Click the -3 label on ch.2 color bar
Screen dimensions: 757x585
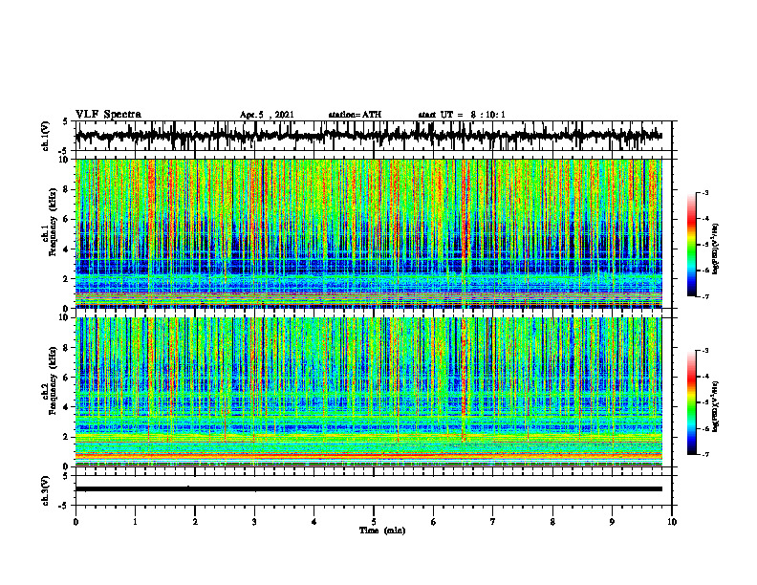[705, 351]
